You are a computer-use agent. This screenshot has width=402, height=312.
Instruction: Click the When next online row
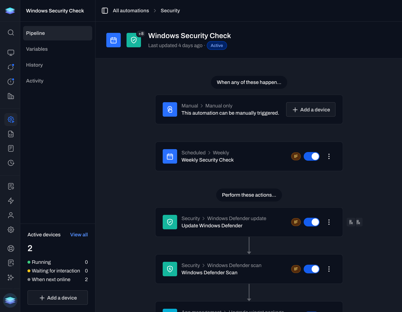58,279
